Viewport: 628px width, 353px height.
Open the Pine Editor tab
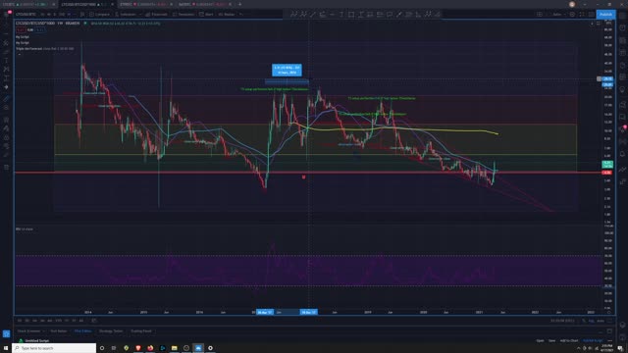point(82,331)
